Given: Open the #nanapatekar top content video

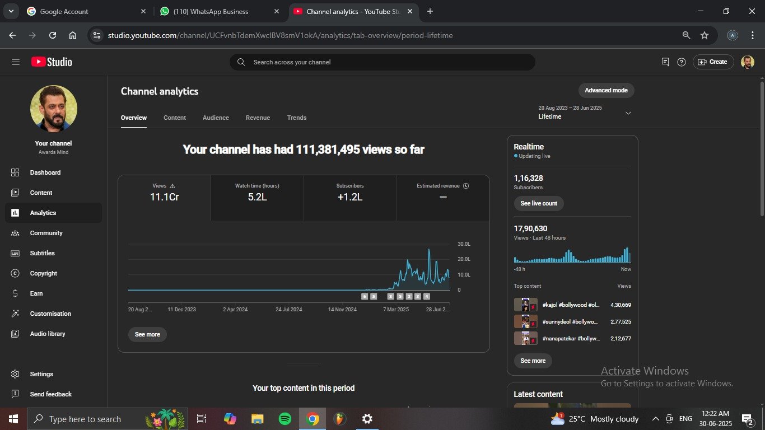Looking at the screenshot, I should (572, 339).
